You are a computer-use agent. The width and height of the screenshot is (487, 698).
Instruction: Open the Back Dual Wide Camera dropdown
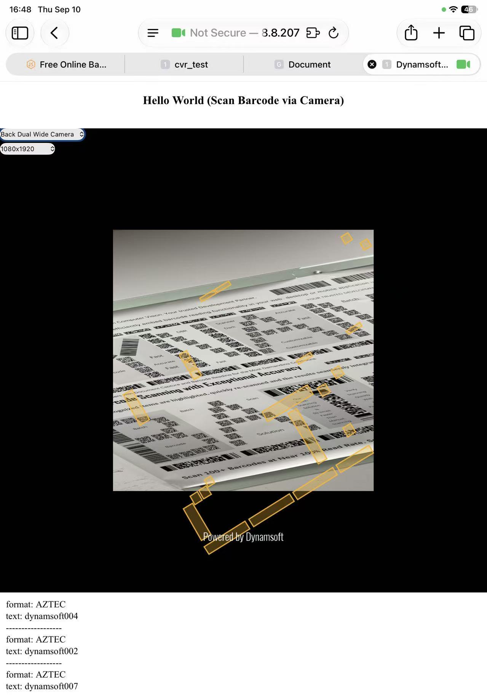click(x=42, y=134)
